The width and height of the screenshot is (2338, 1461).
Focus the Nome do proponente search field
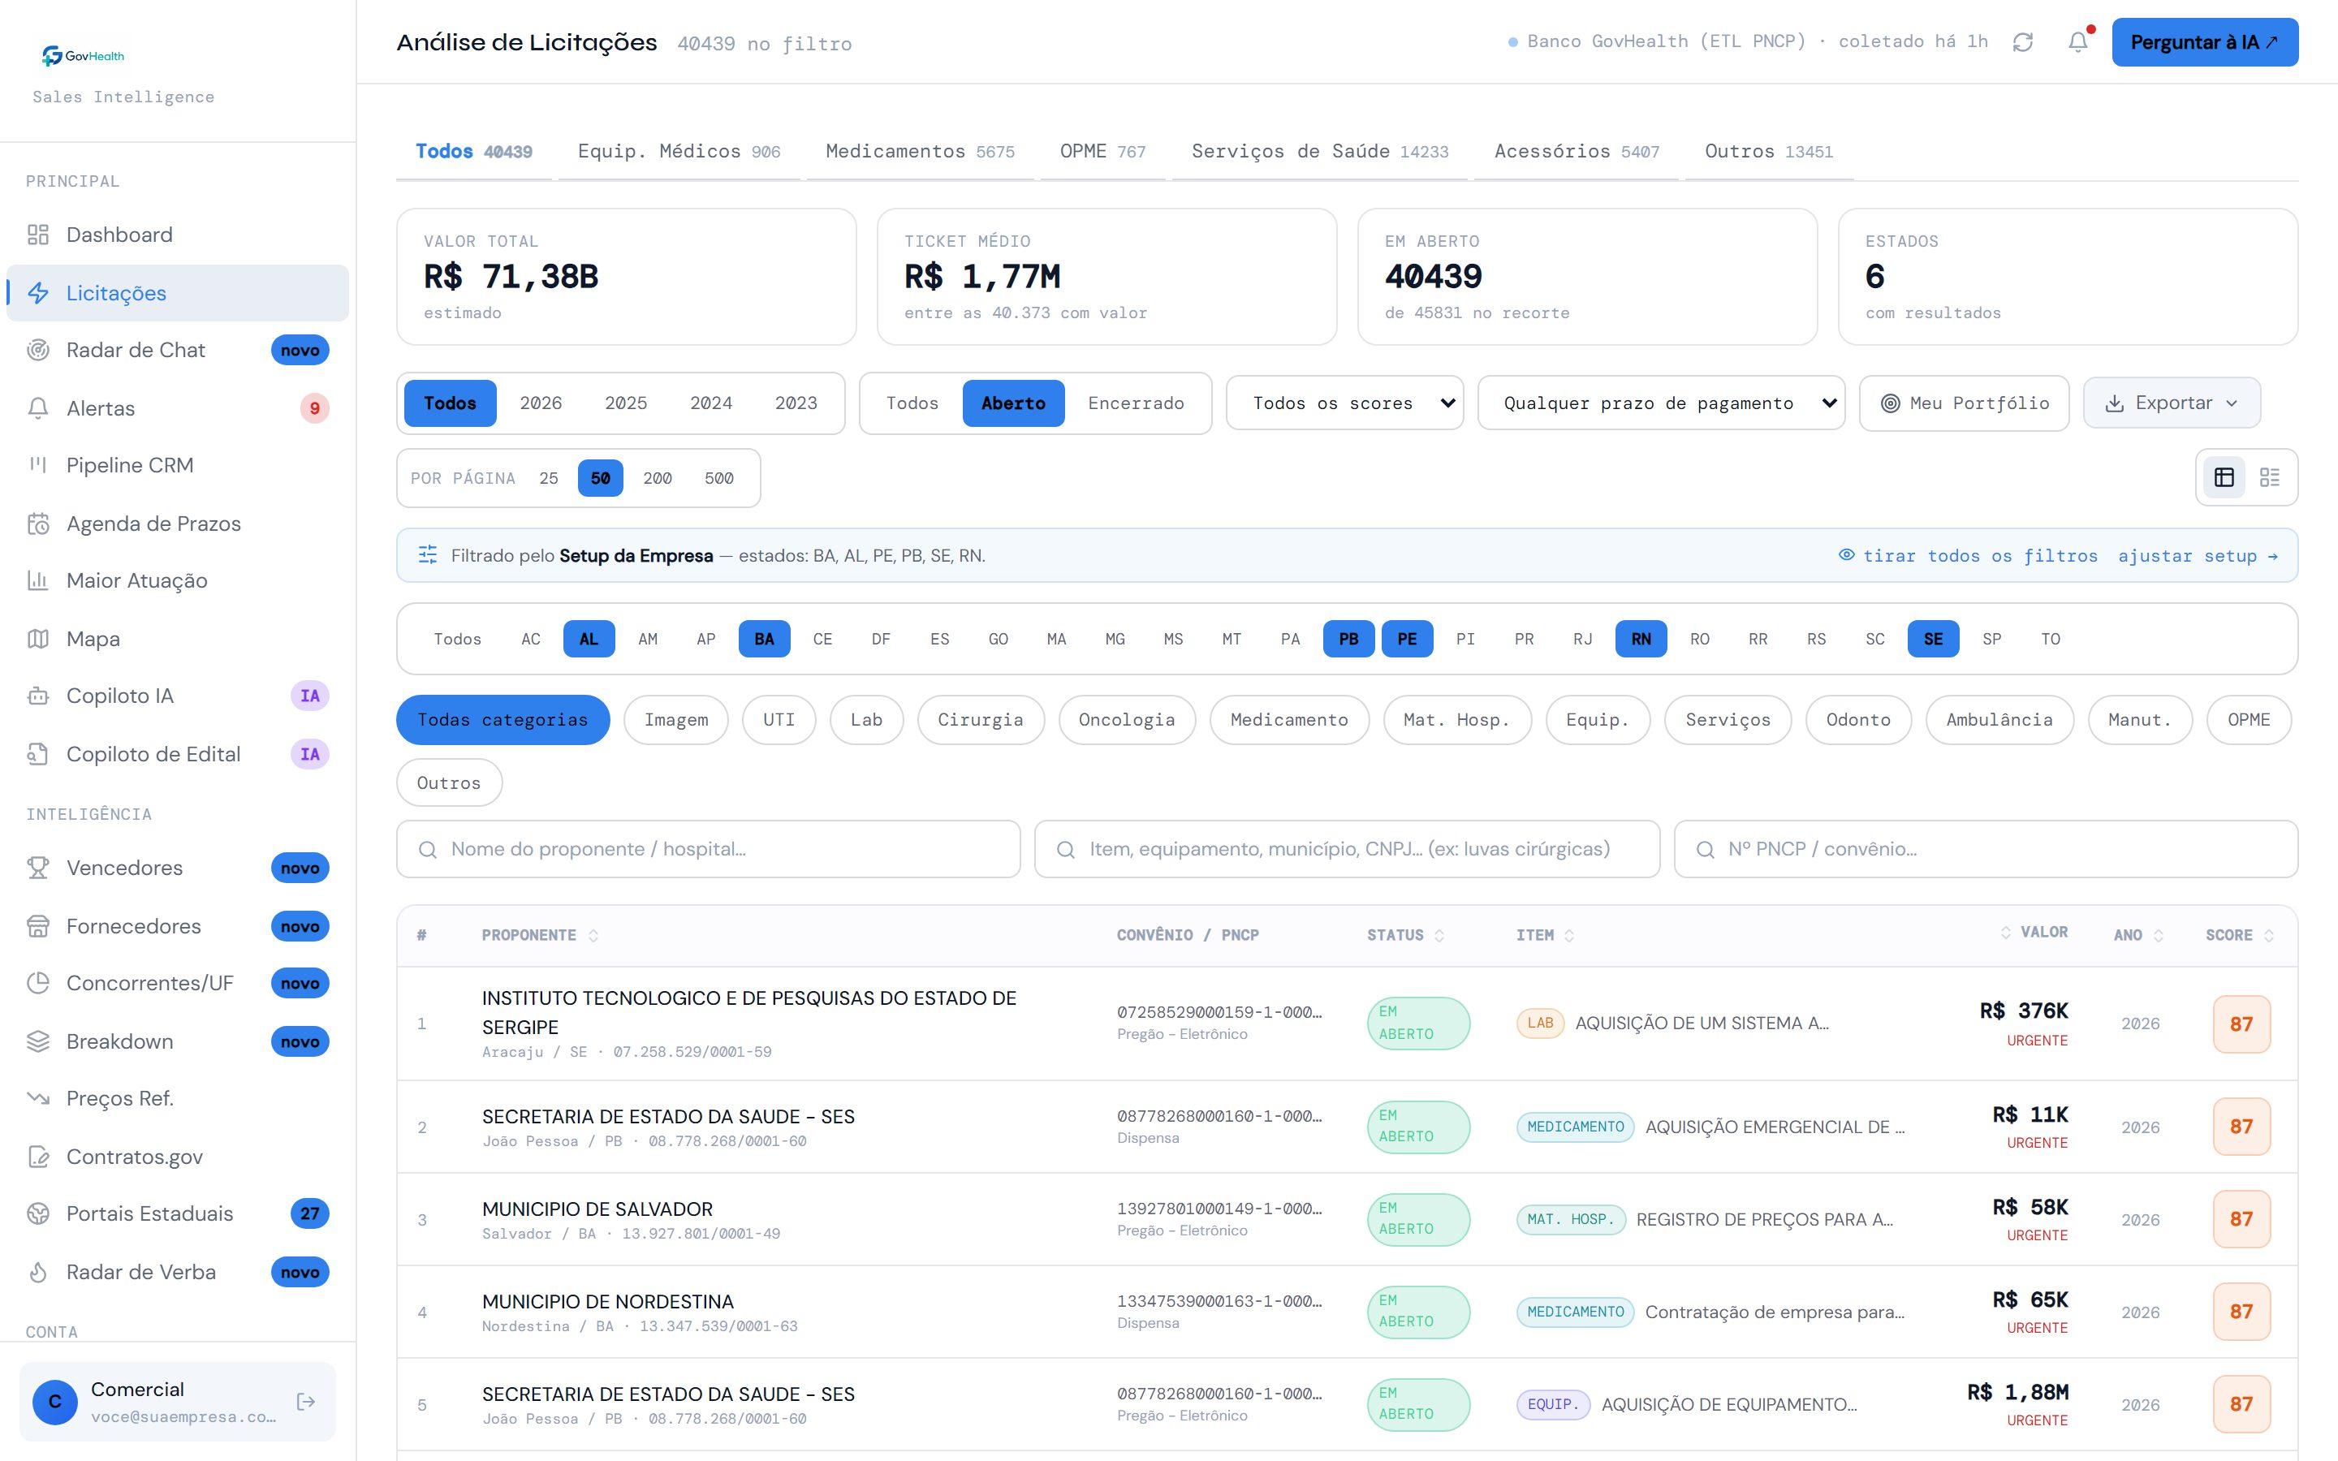708,849
